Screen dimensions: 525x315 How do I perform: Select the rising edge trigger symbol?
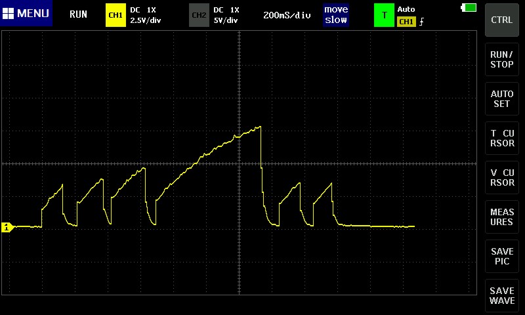[421, 22]
